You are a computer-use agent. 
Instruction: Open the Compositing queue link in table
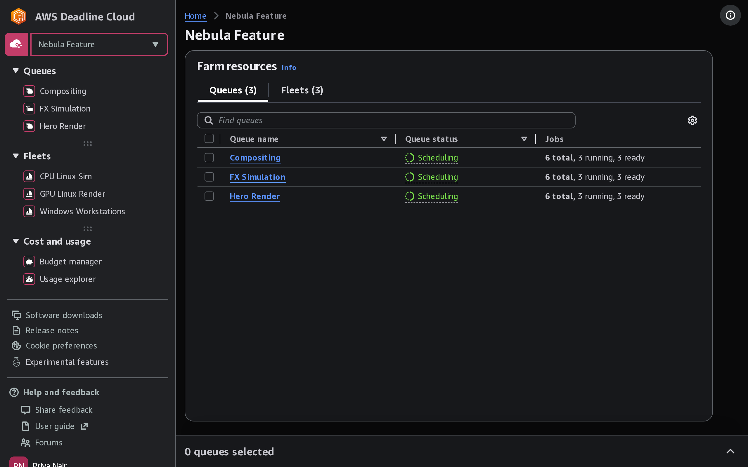pyautogui.click(x=255, y=158)
